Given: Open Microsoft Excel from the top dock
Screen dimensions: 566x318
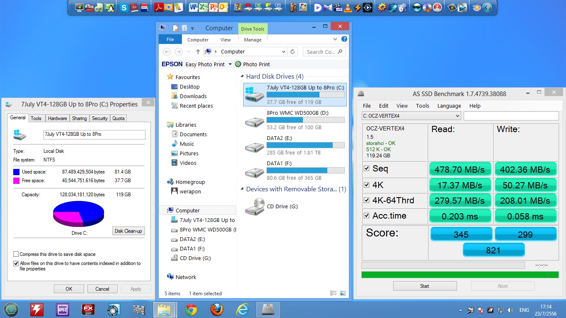Looking at the screenshot, I should point(203,7).
